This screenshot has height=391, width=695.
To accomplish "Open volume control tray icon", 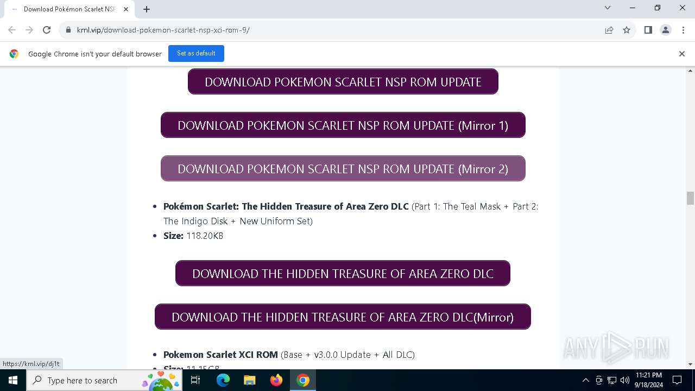I will click(625, 380).
